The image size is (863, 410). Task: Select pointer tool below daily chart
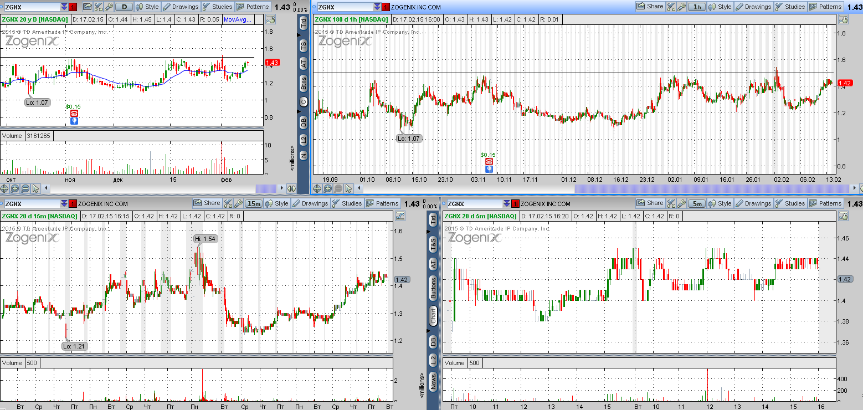36,188
